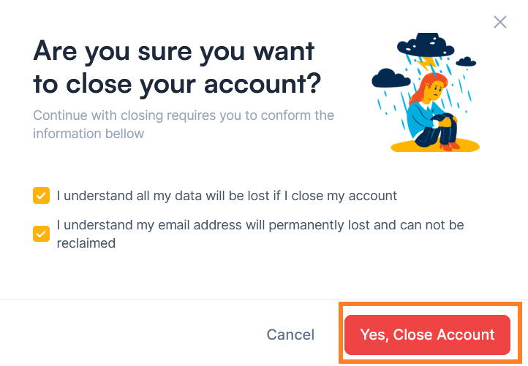Close the dialog with the X icon

500,22
